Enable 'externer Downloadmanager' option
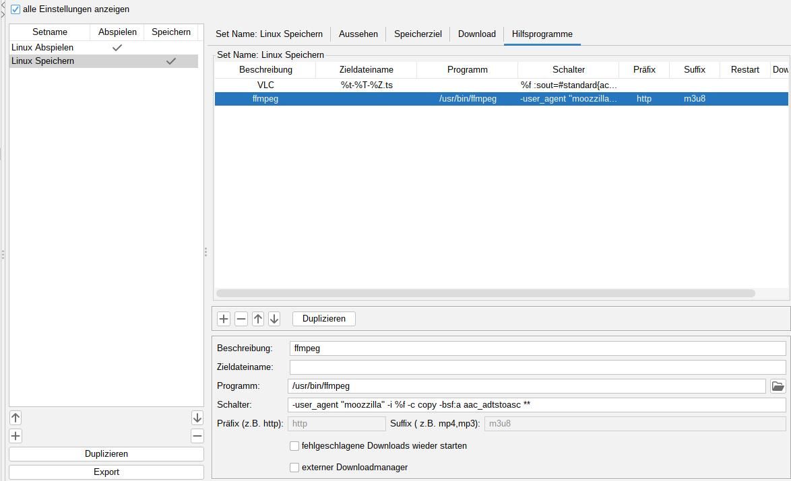The width and height of the screenshot is (791, 481). pyautogui.click(x=294, y=468)
